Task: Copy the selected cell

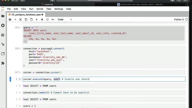Action: (26, 19)
